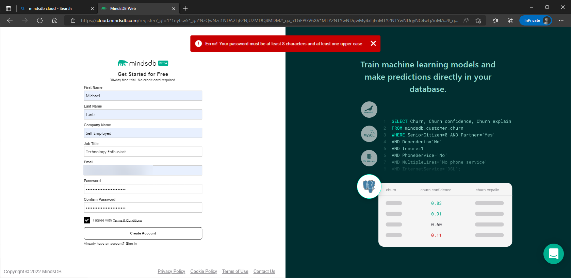This screenshot has height=278, width=571.
Task: Click the 0.11 churn confidence value
Action: pos(436,235)
